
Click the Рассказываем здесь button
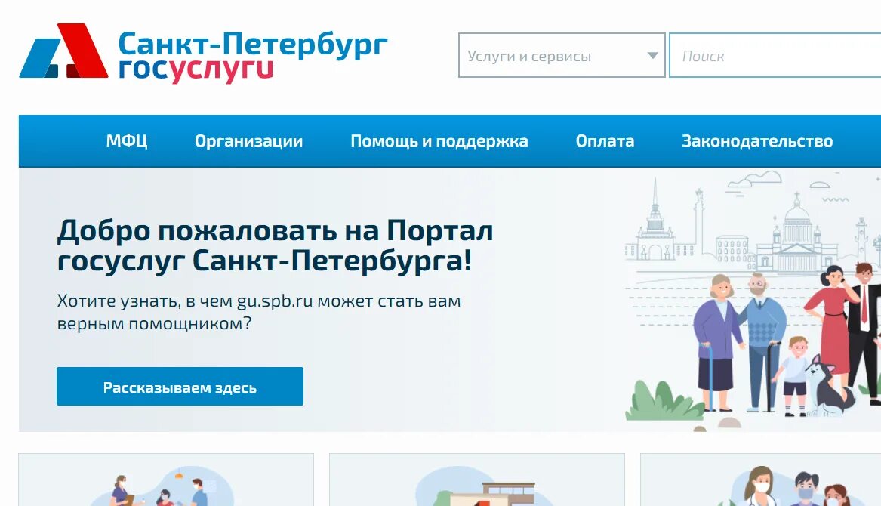[180, 386]
